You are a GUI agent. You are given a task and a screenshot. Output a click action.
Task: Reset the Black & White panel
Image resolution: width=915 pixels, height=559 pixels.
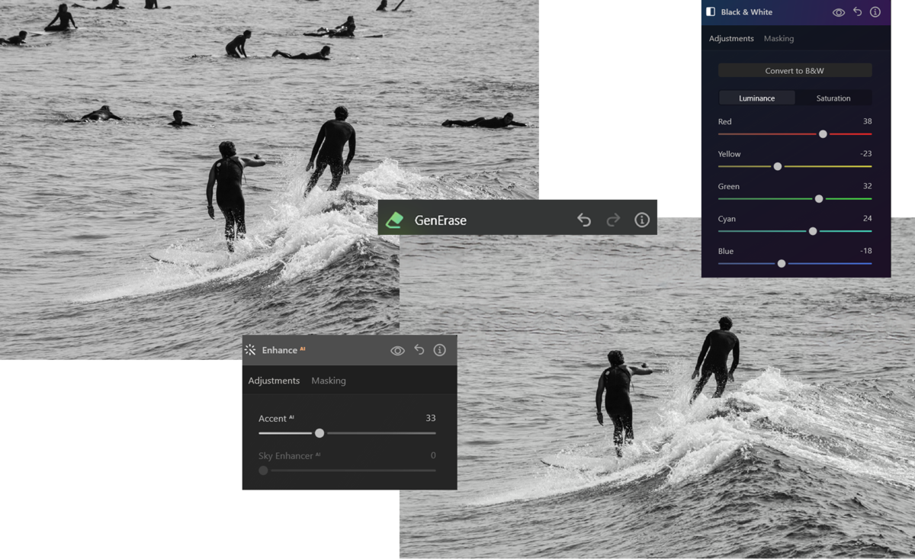tap(858, 12)
